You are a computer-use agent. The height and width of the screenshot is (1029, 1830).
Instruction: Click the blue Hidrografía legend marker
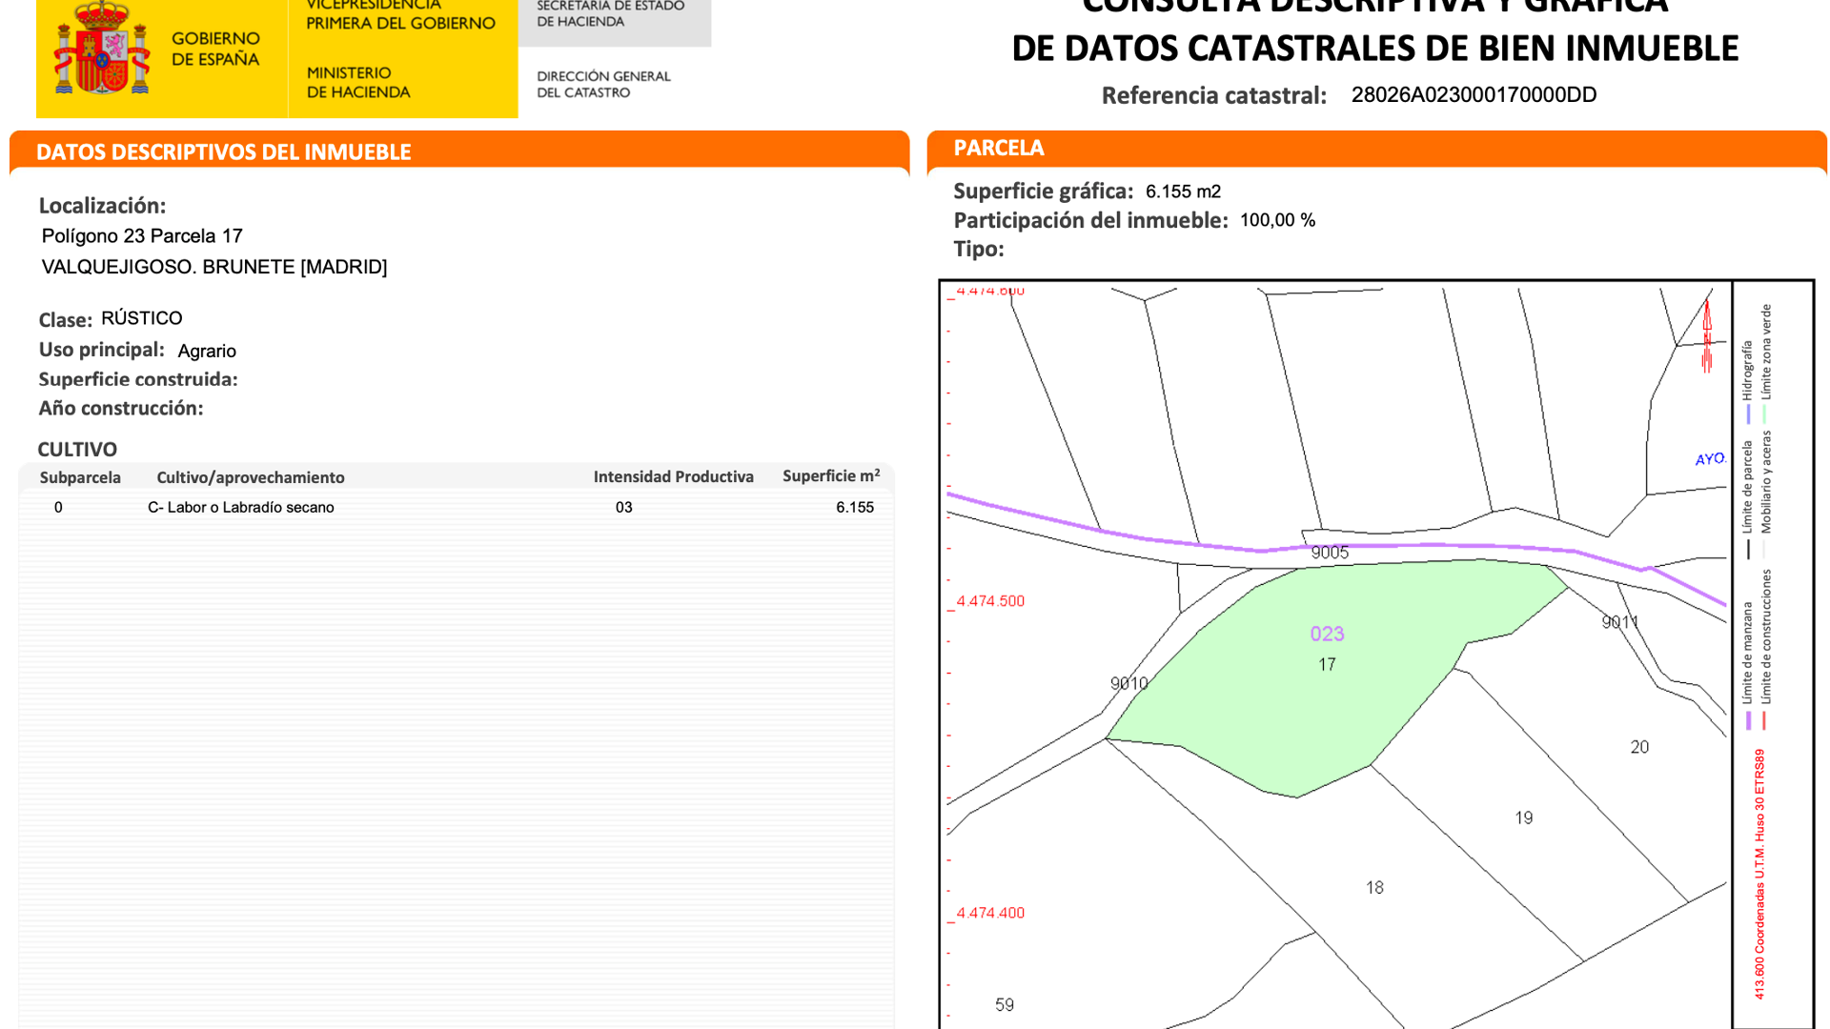pos(1748,415)
